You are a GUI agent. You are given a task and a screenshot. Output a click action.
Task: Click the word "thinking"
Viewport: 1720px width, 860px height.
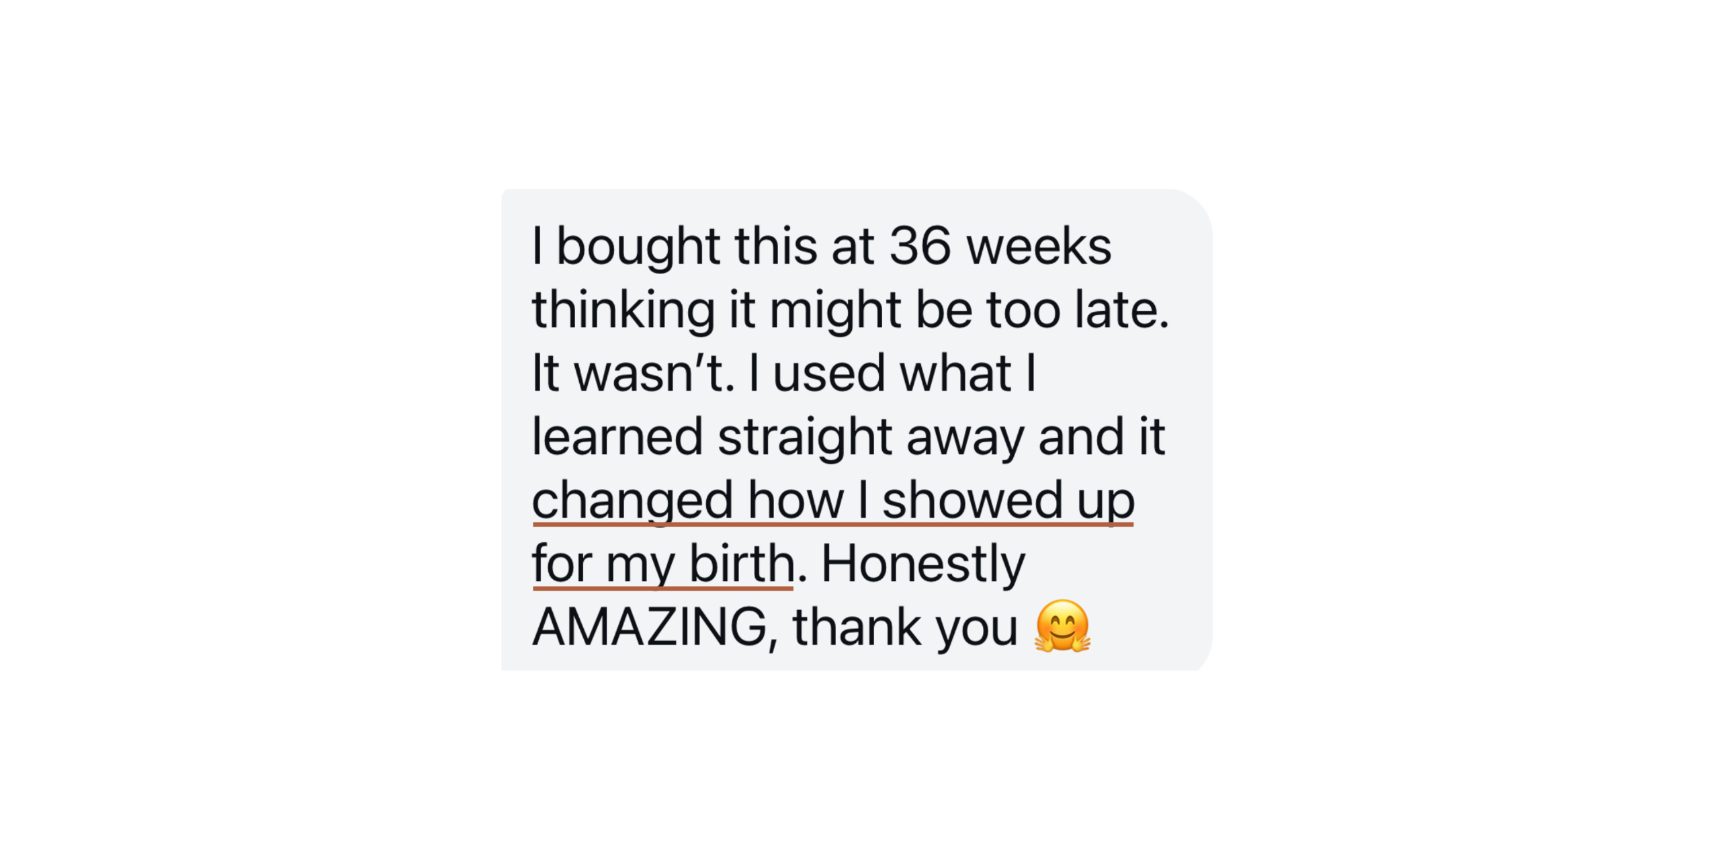point(623,310)
